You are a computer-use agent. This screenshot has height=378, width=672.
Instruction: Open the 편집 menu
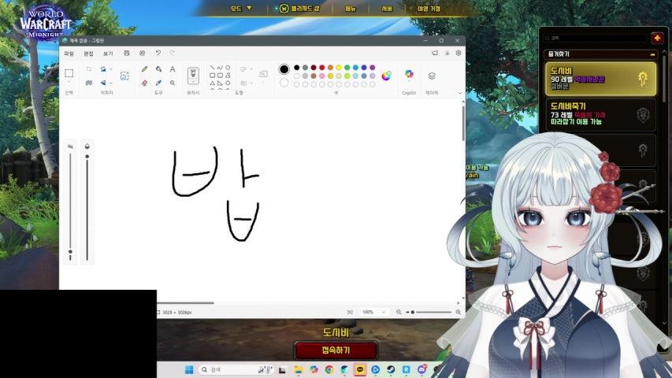(x=88, y=54)
